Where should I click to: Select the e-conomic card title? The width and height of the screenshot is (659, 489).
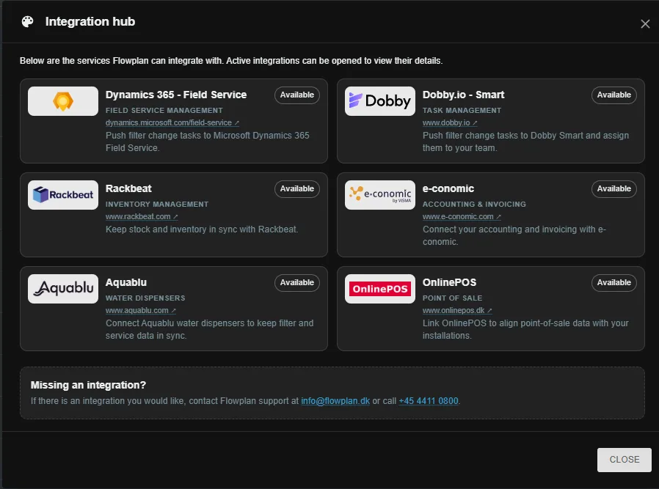click(x=448, y=189)
